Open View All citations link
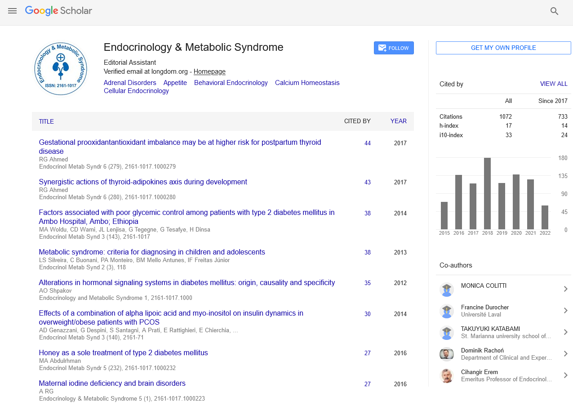 pos(553,84)
